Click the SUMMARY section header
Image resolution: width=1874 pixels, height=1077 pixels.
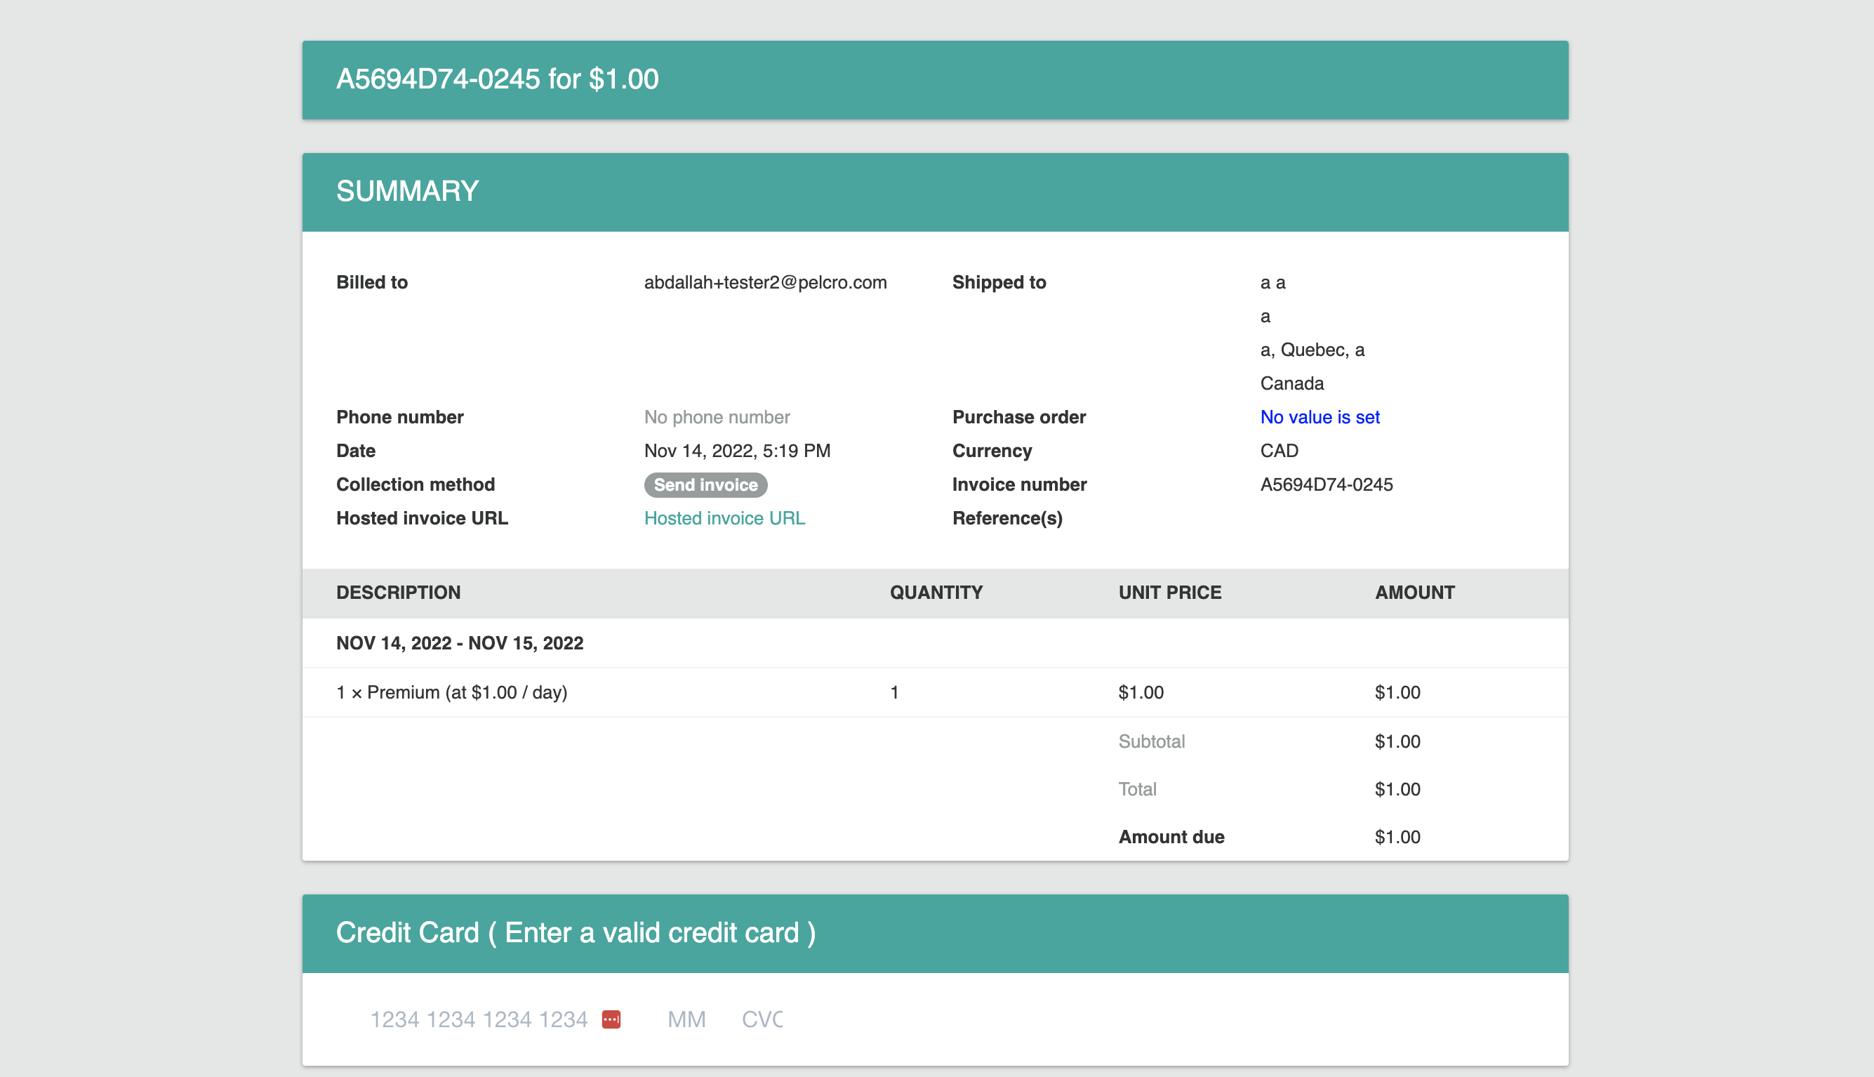(x=407, y=192)
